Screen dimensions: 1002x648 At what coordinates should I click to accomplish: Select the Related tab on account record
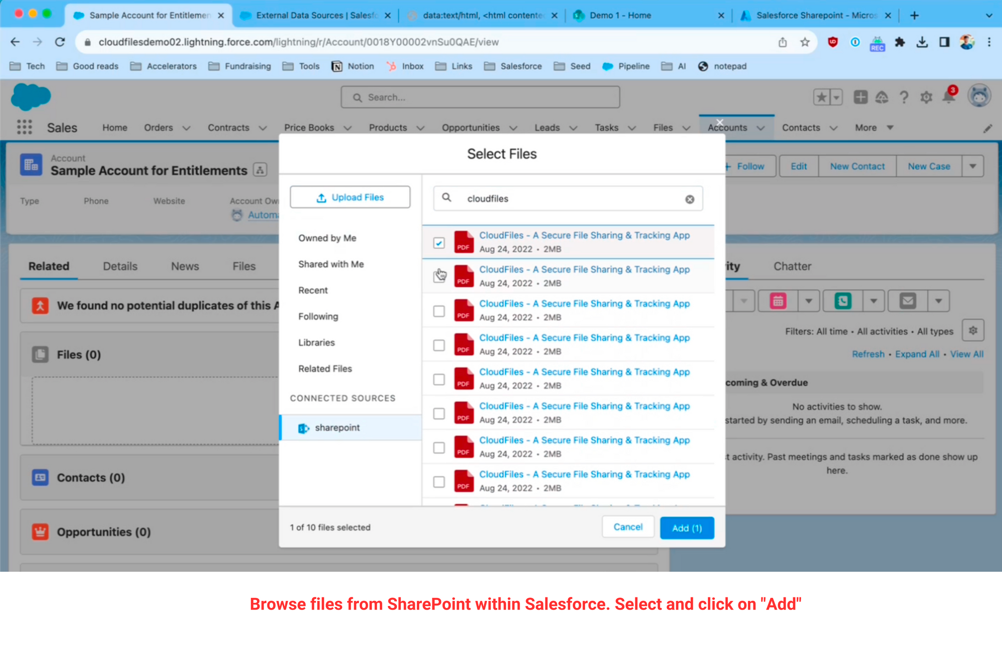click(x=48, y=265)
